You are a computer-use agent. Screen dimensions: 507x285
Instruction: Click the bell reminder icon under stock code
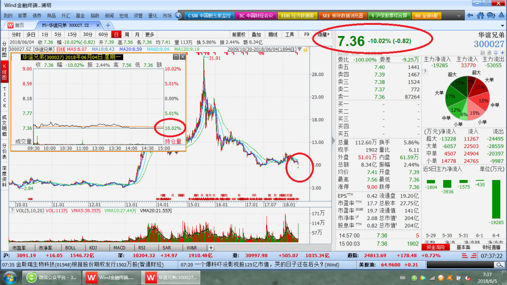point(496,52)
